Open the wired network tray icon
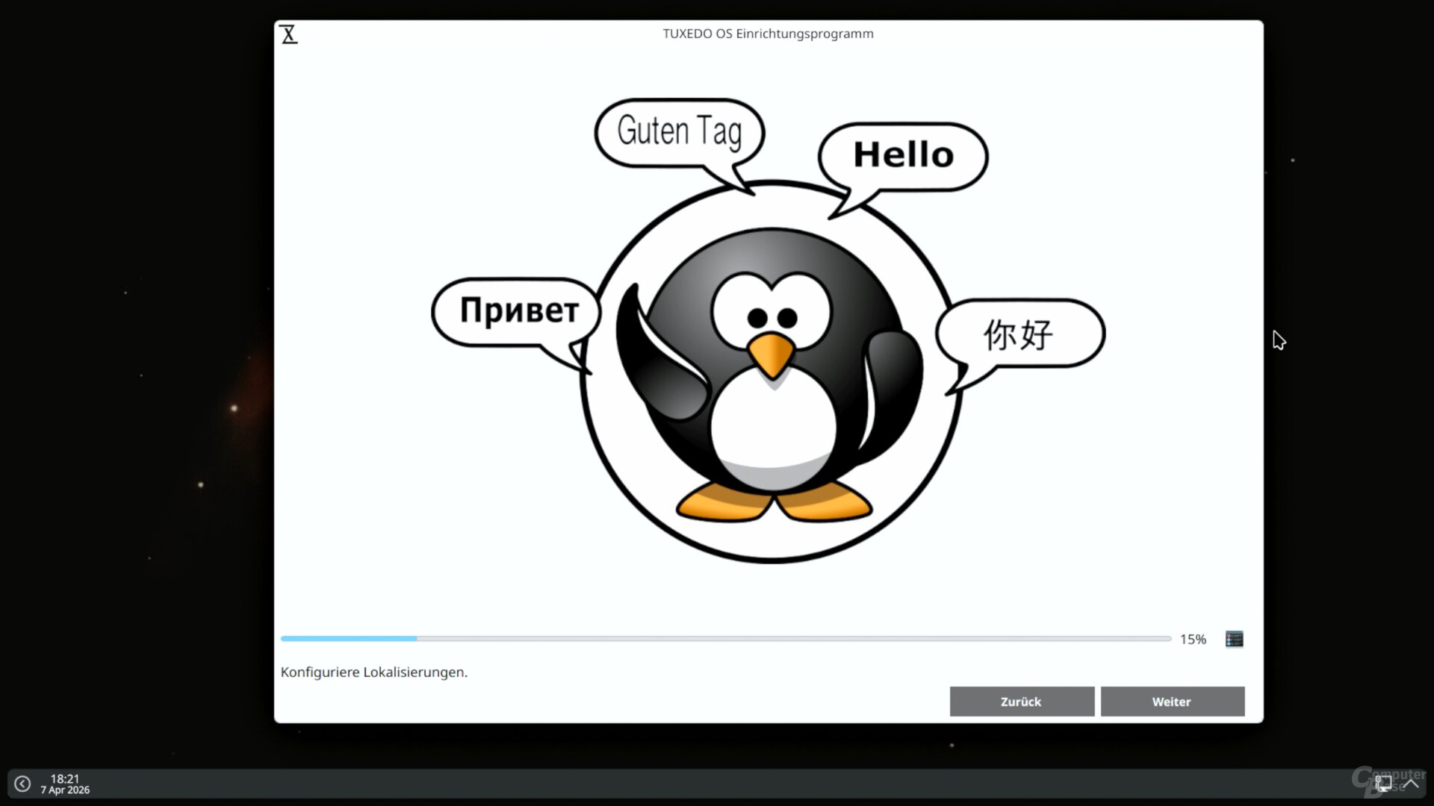This screenshot has height=806, width=1434. [x=1383, y=784]
